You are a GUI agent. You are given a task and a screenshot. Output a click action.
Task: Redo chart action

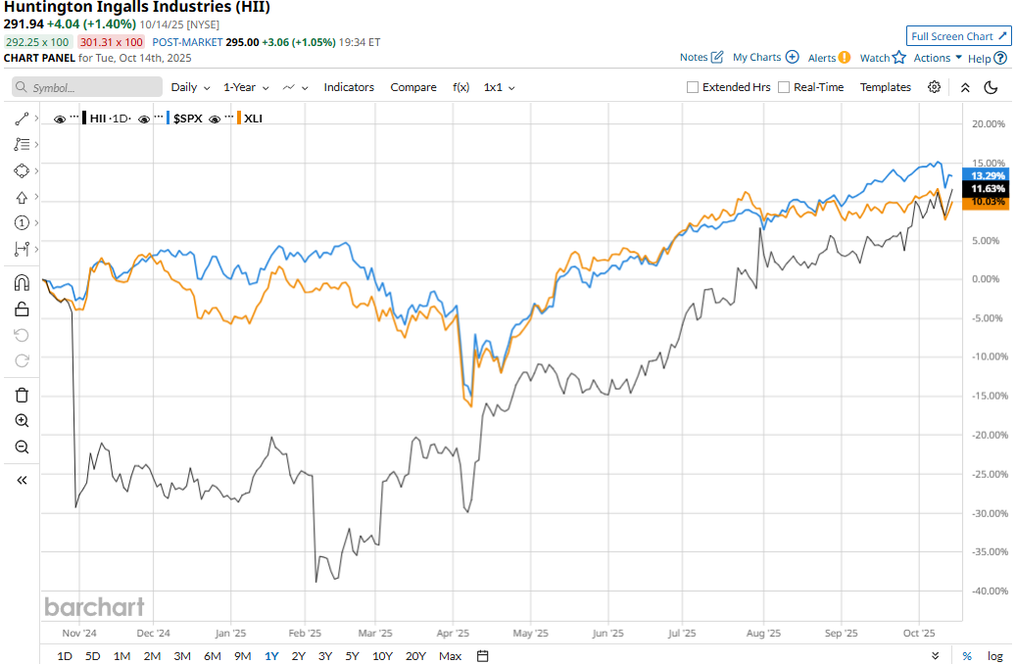(x=22, y=360)
